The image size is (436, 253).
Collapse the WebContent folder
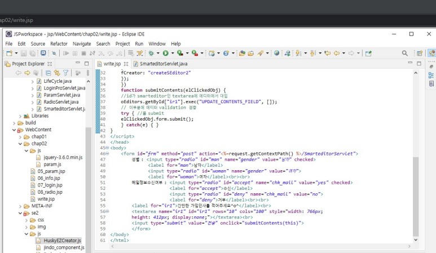click(x=14, y=130)
